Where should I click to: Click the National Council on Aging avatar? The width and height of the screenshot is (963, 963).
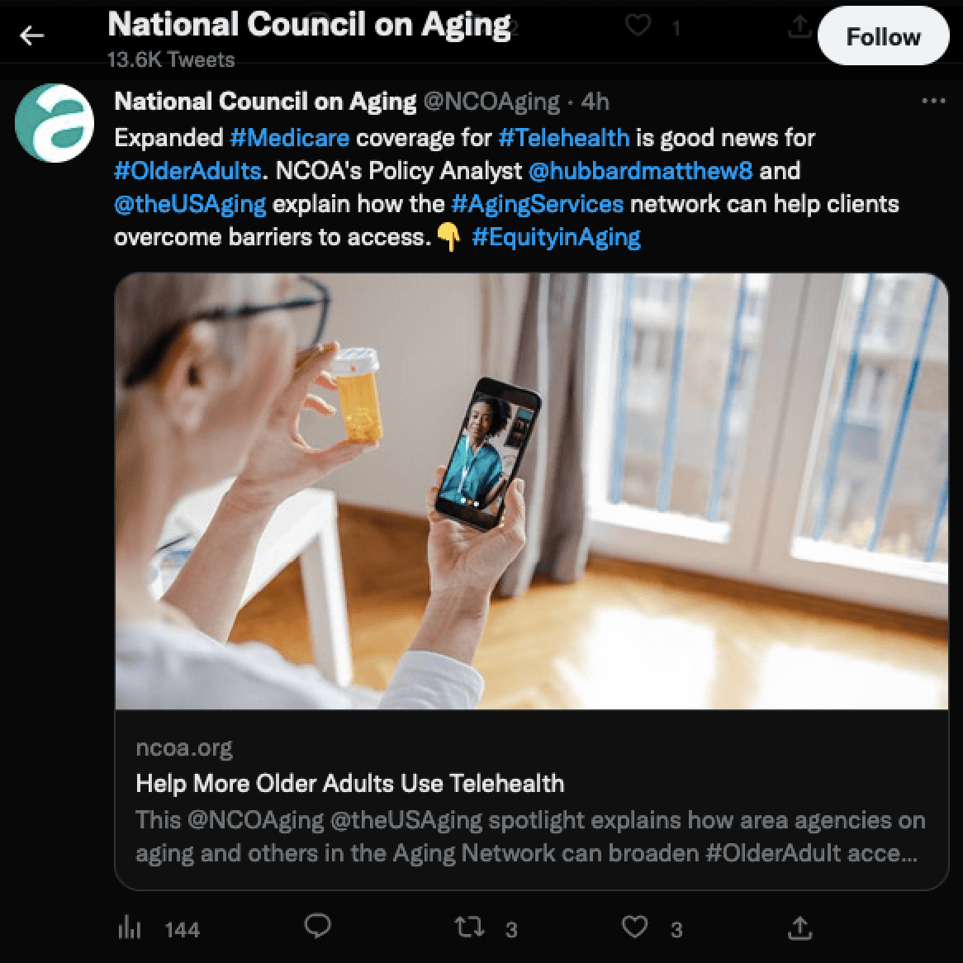(x=55, y=123)
